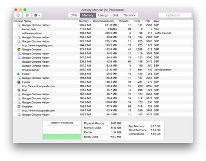Select Google Chrome Helper using 236.2 MB

[x=103, y=62]
